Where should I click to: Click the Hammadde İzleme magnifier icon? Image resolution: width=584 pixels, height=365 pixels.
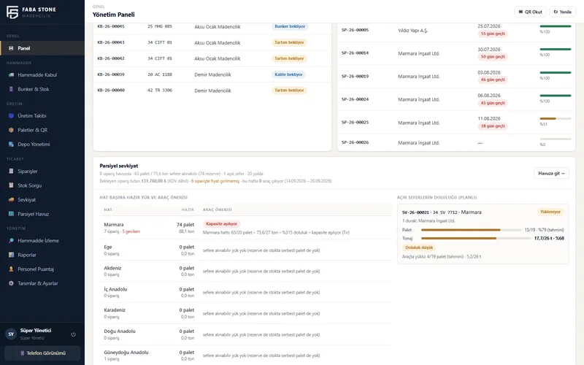[11, 241]
